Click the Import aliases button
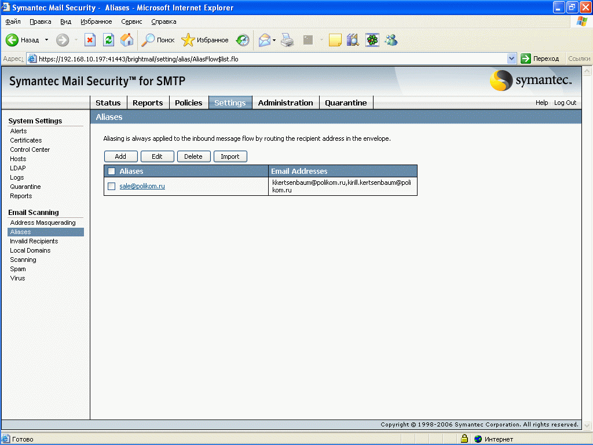The height and width of the screenshot is (445, 593). 230,156
